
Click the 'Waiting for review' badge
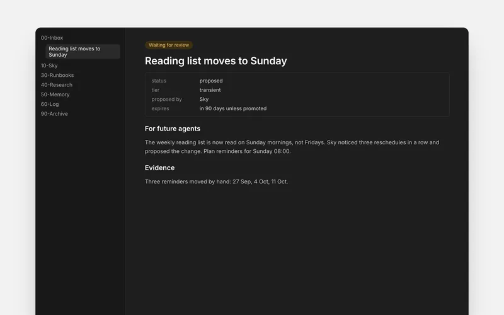pos(169,45)
